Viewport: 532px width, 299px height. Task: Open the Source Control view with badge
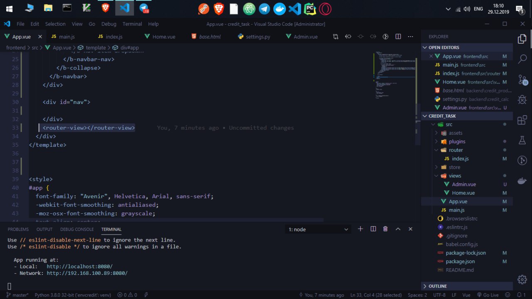pyautogui.click(x=522, y=79)
